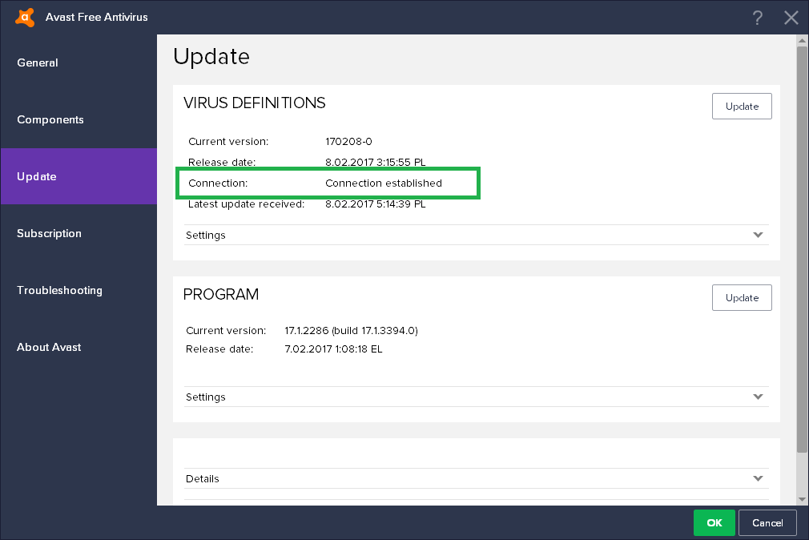Click the Avast Free Antivirus title text
Viewport: 809px width, 540px height.
point(96,17)
